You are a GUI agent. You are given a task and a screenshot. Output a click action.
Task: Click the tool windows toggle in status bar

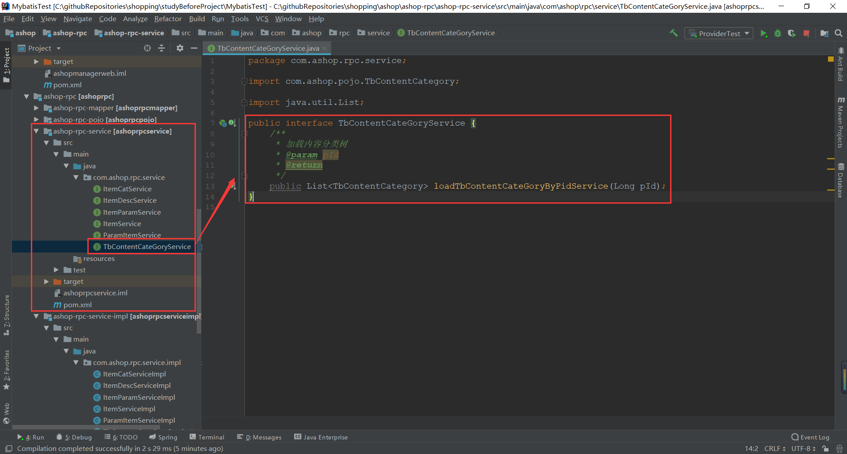[x=8, y=449]
